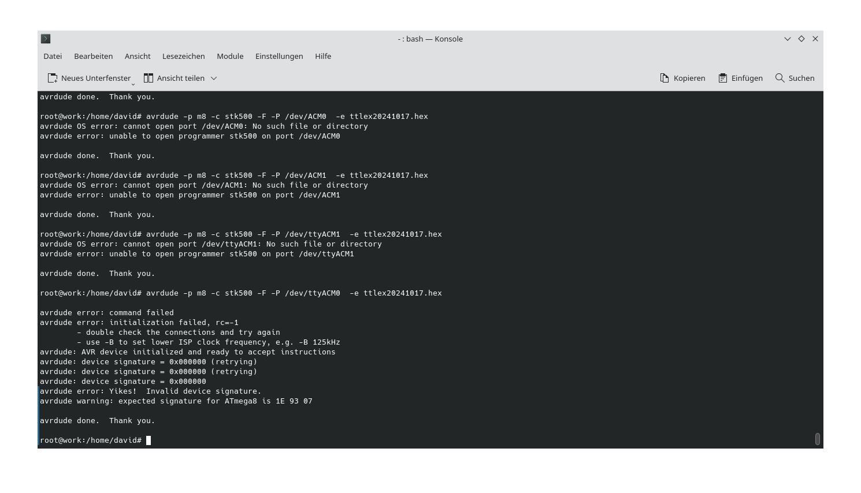Click the title bar showing bash — Konsole

tap(431, 39)
